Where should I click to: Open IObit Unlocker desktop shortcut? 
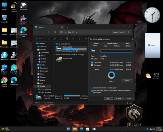click(x=14, y=7)
